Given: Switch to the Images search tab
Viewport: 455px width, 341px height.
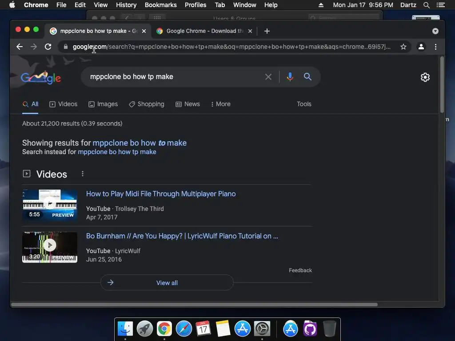Looking at the screenshot, I should click(x=103, y=104).
